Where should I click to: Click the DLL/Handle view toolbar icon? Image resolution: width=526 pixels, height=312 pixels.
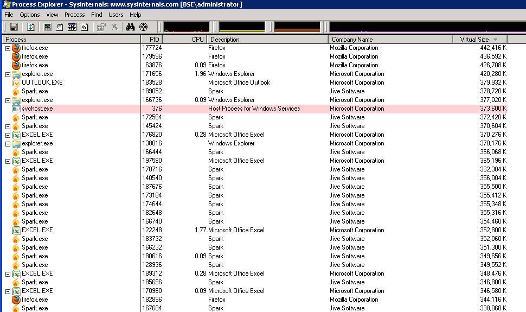tap(85, 27)
